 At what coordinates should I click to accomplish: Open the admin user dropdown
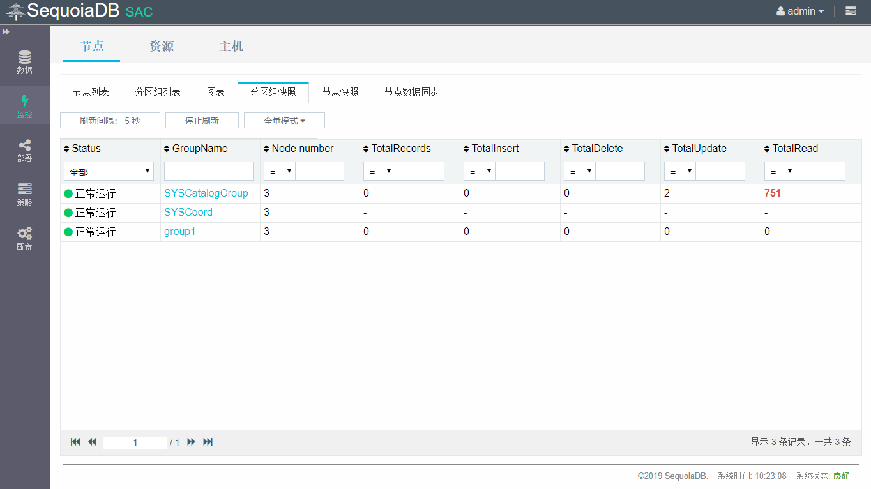(x=800, y=11)
